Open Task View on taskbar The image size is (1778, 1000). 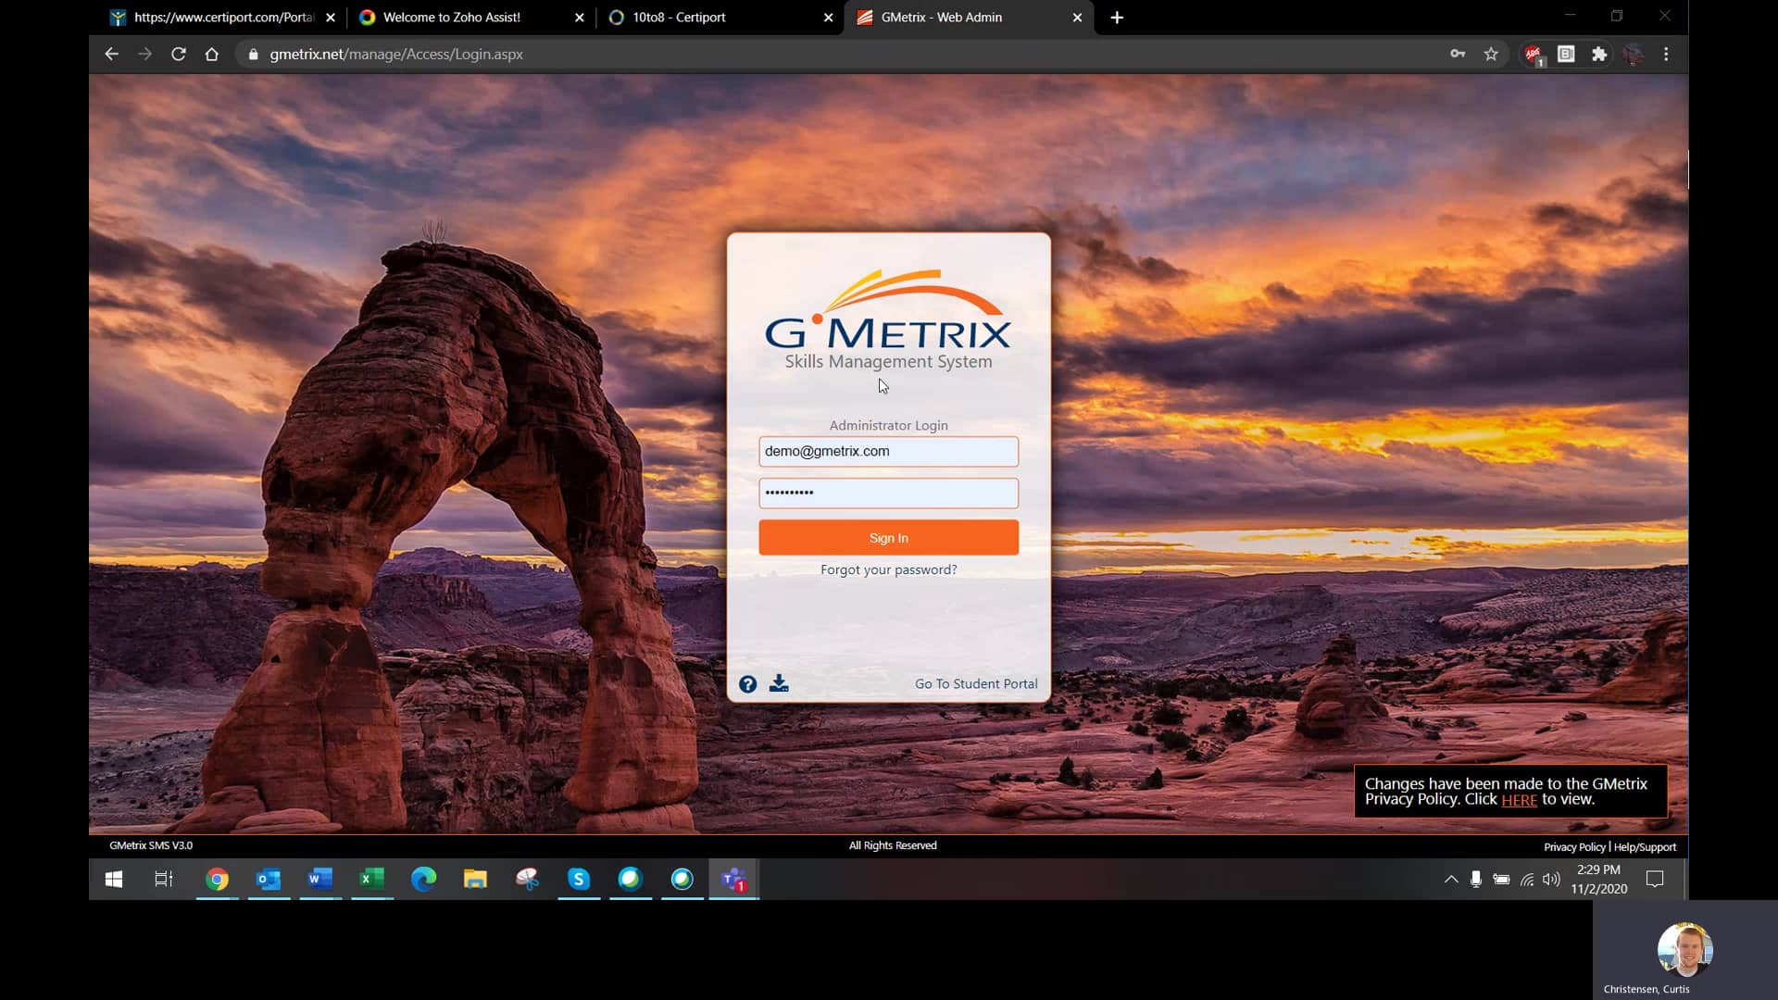point(164,880)
